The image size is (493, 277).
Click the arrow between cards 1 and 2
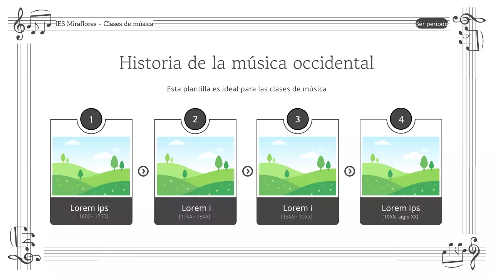[143, 171]
